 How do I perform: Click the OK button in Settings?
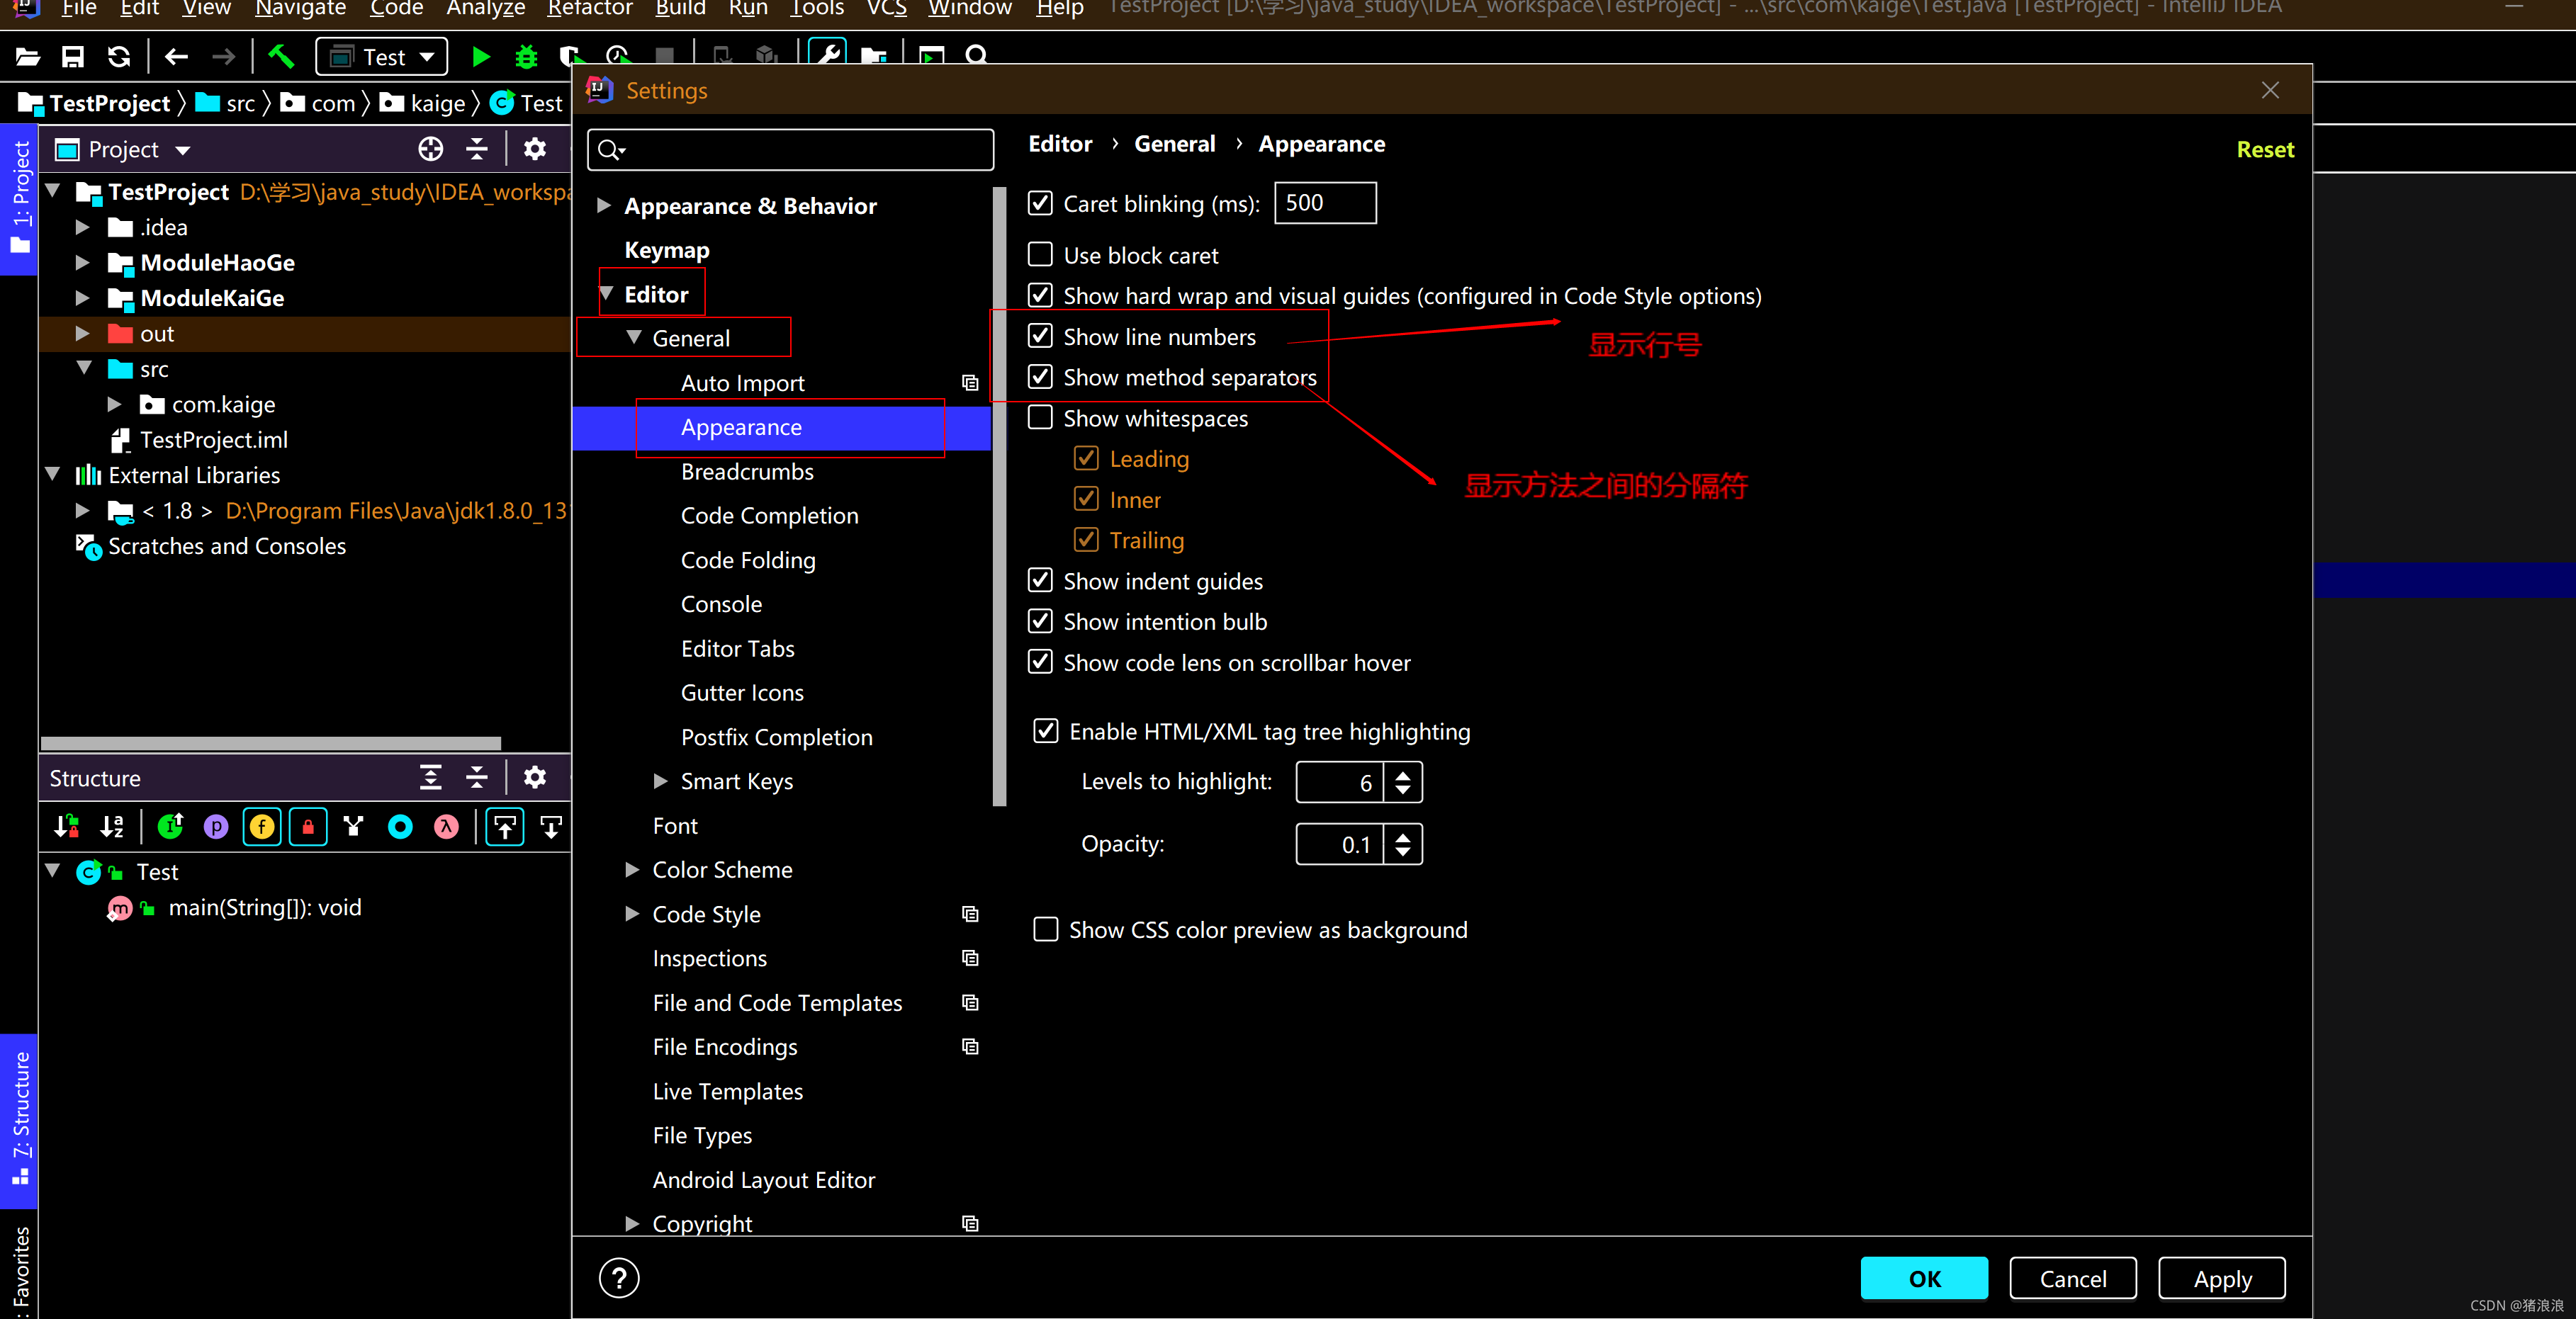coord(1924,1279)
